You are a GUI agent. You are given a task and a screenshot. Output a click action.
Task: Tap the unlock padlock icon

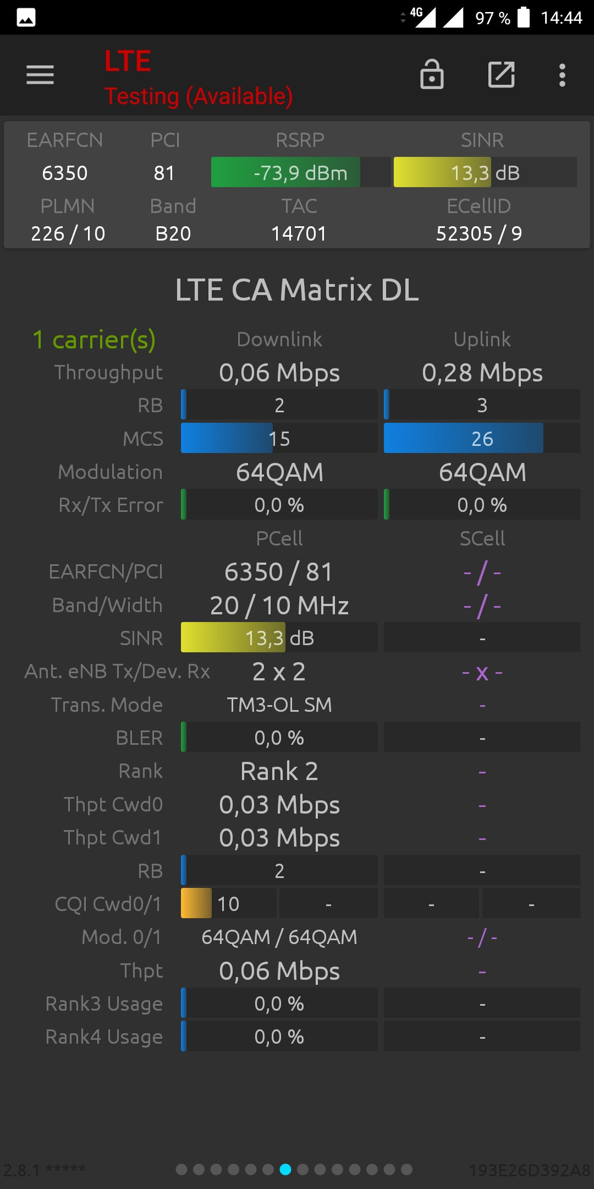[x=432, y=74]
